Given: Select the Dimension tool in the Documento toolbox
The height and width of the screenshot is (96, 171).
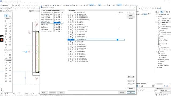Looking at the screenshot, I should (6, 63).
